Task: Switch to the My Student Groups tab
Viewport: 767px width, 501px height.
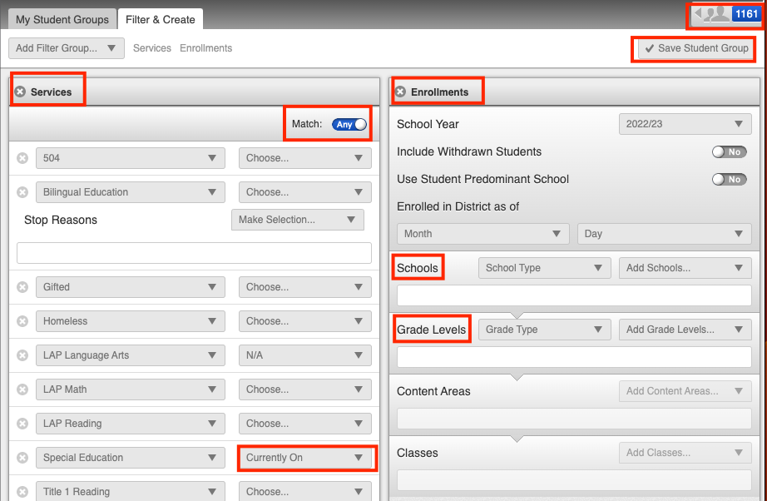Action: point(62,18)
